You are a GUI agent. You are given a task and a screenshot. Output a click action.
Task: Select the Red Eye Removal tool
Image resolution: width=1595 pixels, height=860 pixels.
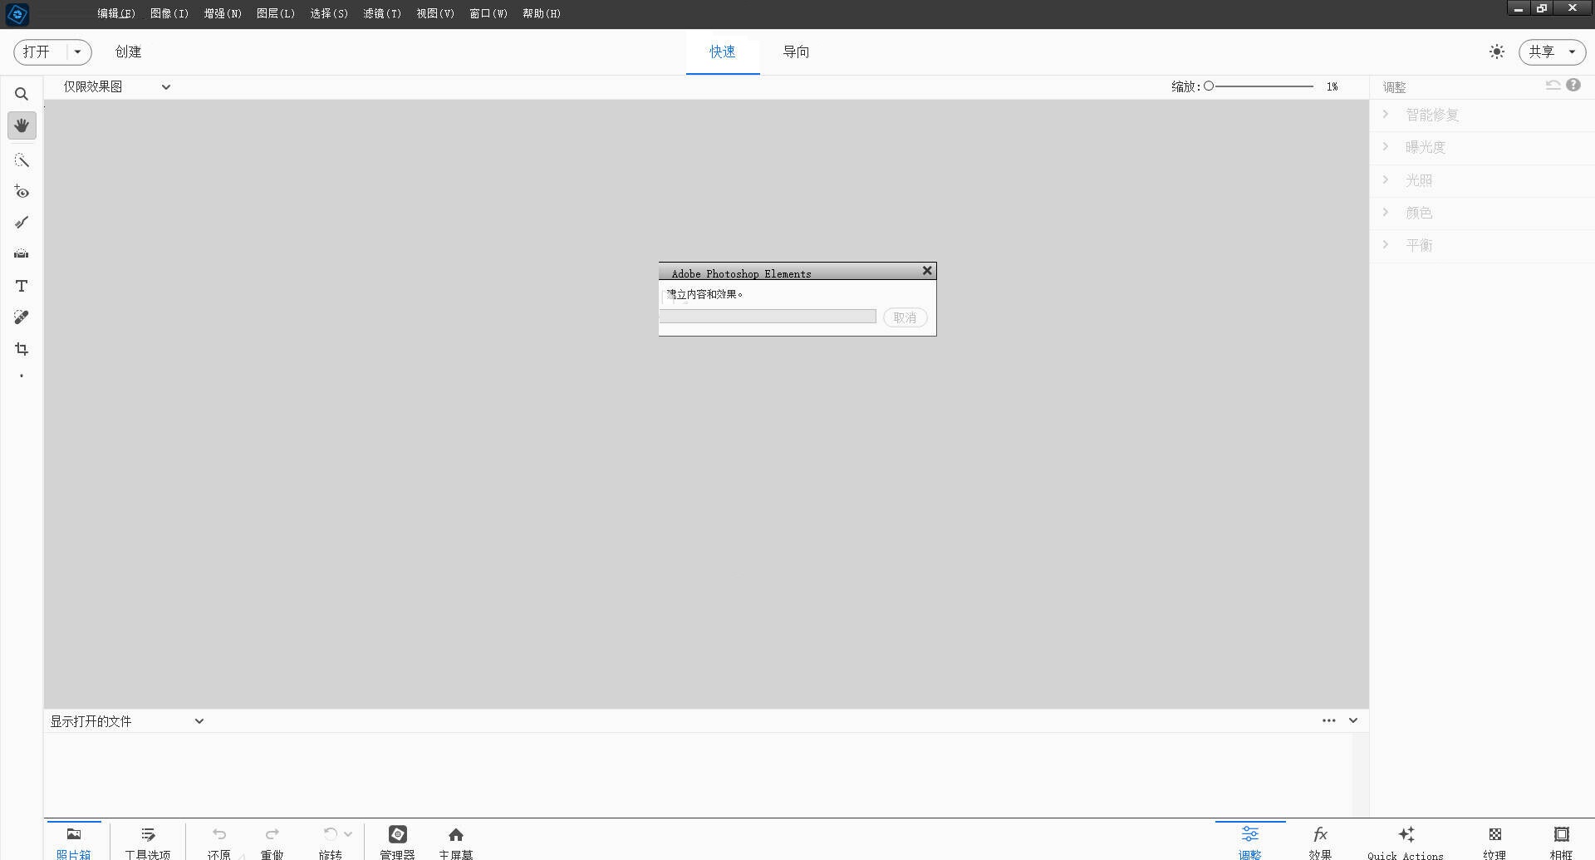(22, 191)
